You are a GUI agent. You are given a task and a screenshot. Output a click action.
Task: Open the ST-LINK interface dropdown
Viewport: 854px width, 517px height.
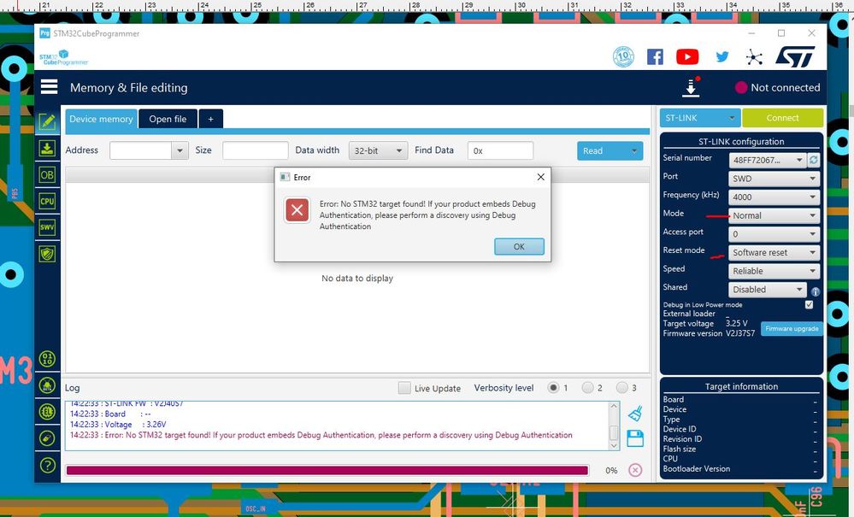pos(700,118)
